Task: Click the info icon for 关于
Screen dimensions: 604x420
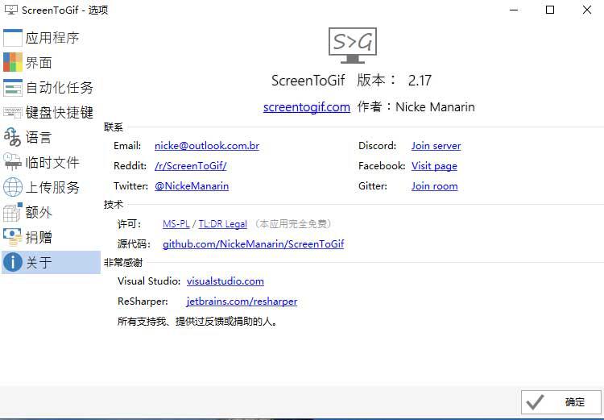Action: 13,262
